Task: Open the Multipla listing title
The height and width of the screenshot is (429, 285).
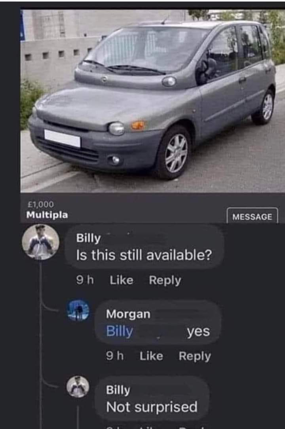Action: 47,215
